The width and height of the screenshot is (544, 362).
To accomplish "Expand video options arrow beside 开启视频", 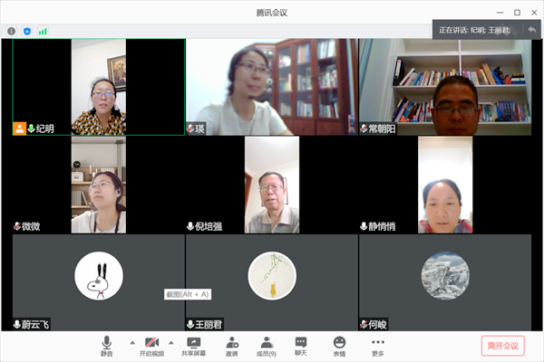I will pos(170,342).
